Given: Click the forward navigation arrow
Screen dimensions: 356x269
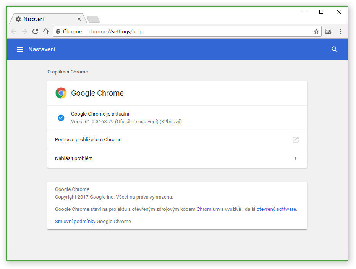Looking at the screenshot, I should [x=24, y=31].
